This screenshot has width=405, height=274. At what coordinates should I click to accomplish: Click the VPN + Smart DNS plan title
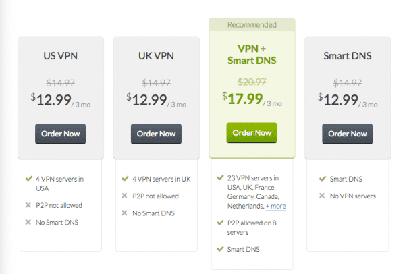[x=252, y=55]
